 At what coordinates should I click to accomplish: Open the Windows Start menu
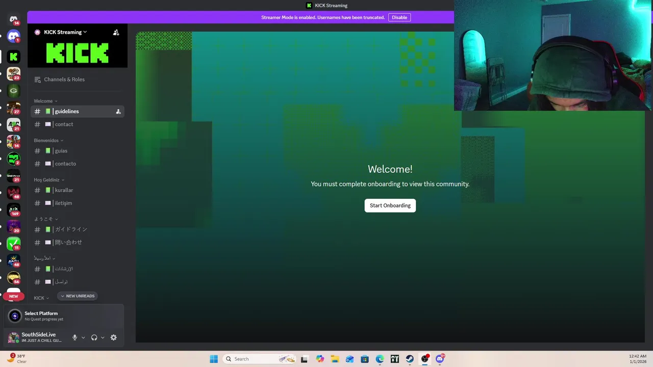(214, 359)
